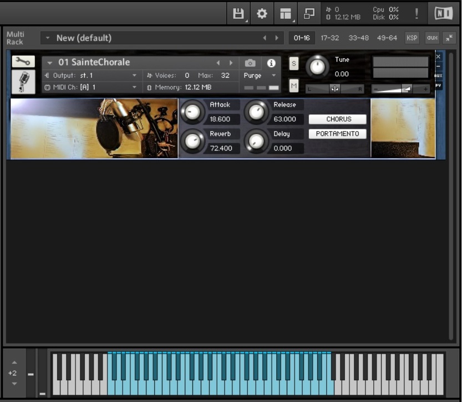Viewport: 462px width, 402px height.
Task: Click the New (default) multi name
Action: (84, 38)
